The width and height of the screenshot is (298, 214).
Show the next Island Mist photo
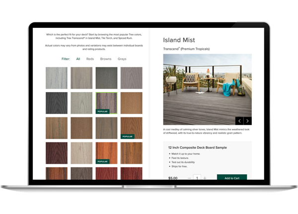(248, 121)
